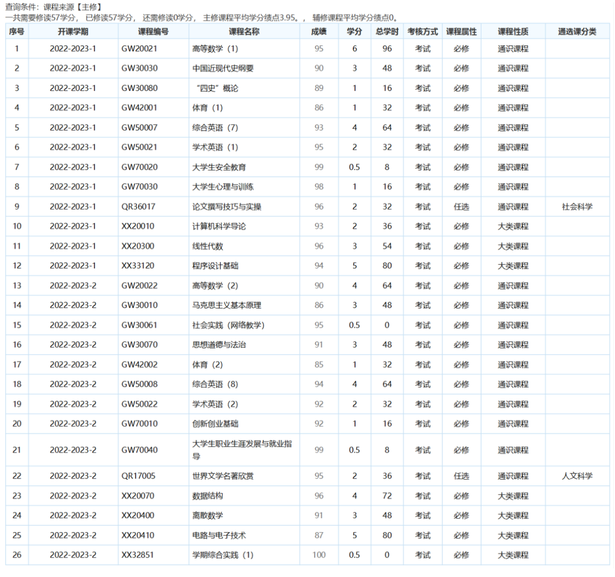Select the 成绩 column header
This screenshot has height=577, width=615.
[319, 32]
